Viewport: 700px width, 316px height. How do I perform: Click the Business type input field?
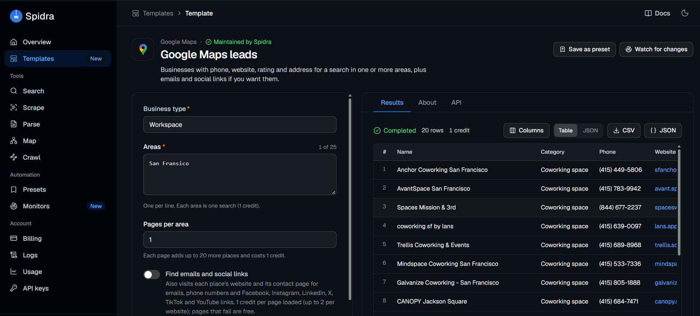(240, 125)
